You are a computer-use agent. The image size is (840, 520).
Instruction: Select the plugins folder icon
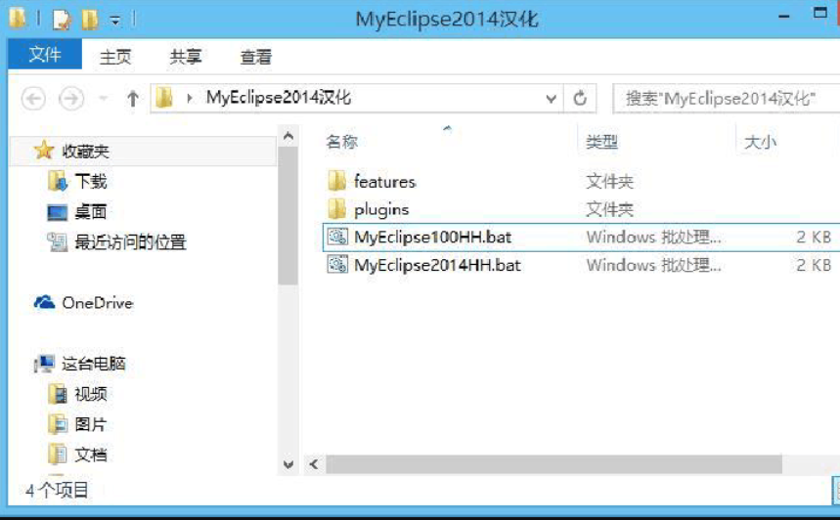337,209
